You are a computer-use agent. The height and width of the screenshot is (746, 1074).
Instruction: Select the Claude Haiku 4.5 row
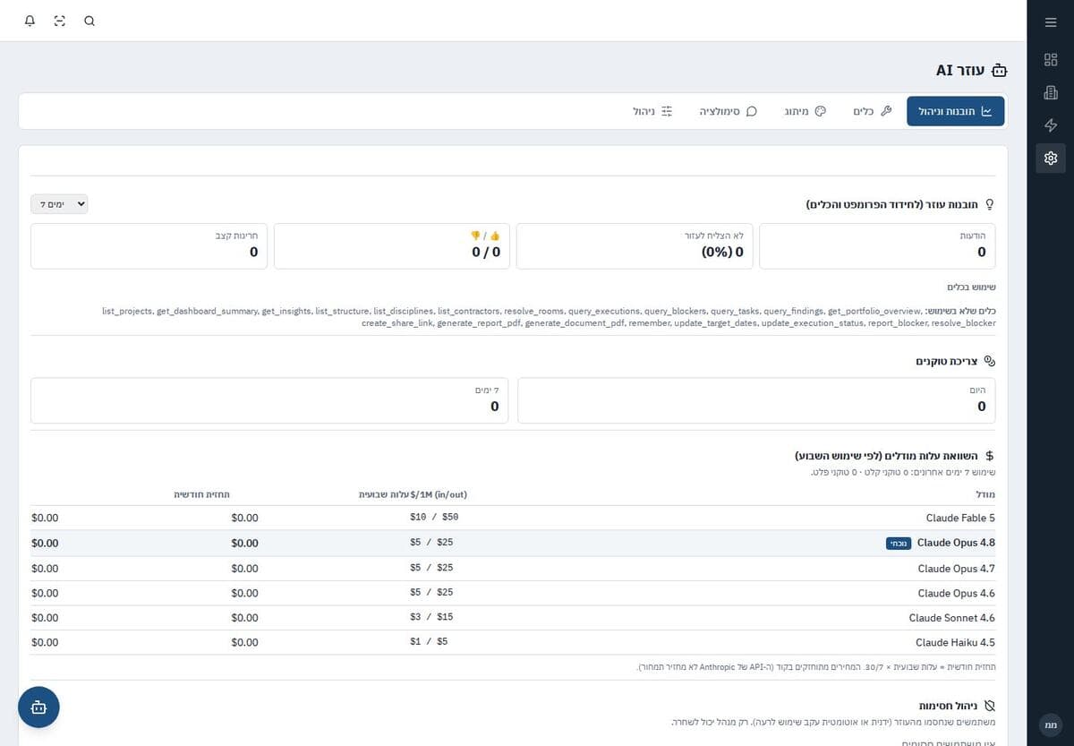(513, 642)
